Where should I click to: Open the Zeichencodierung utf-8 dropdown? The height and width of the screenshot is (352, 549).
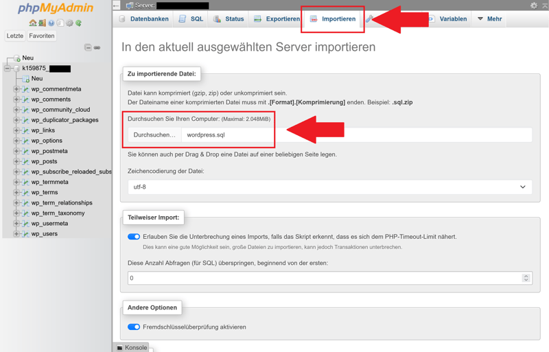coord(329,187)
